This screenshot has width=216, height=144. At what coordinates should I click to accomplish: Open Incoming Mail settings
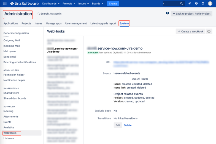tap(12, 46)
